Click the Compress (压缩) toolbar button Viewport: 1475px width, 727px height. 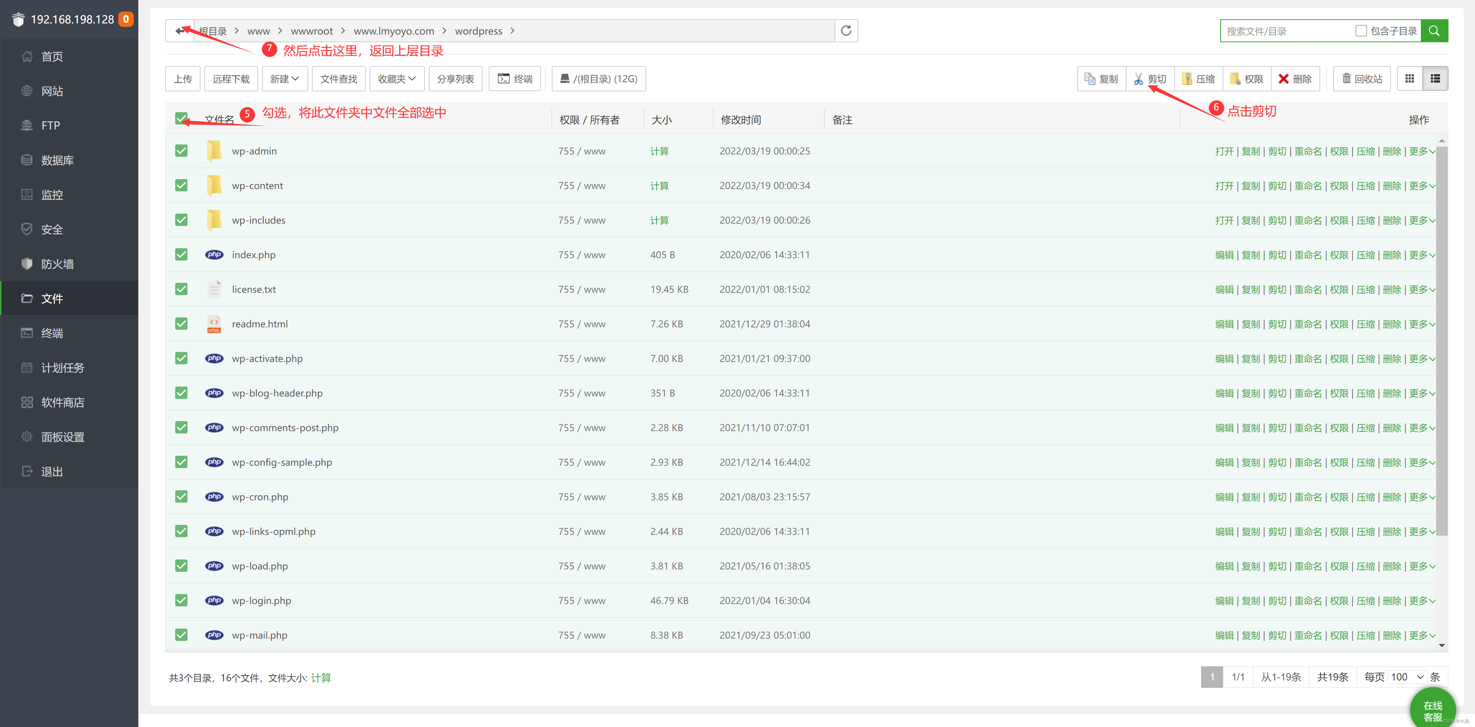coord(1198,79)
